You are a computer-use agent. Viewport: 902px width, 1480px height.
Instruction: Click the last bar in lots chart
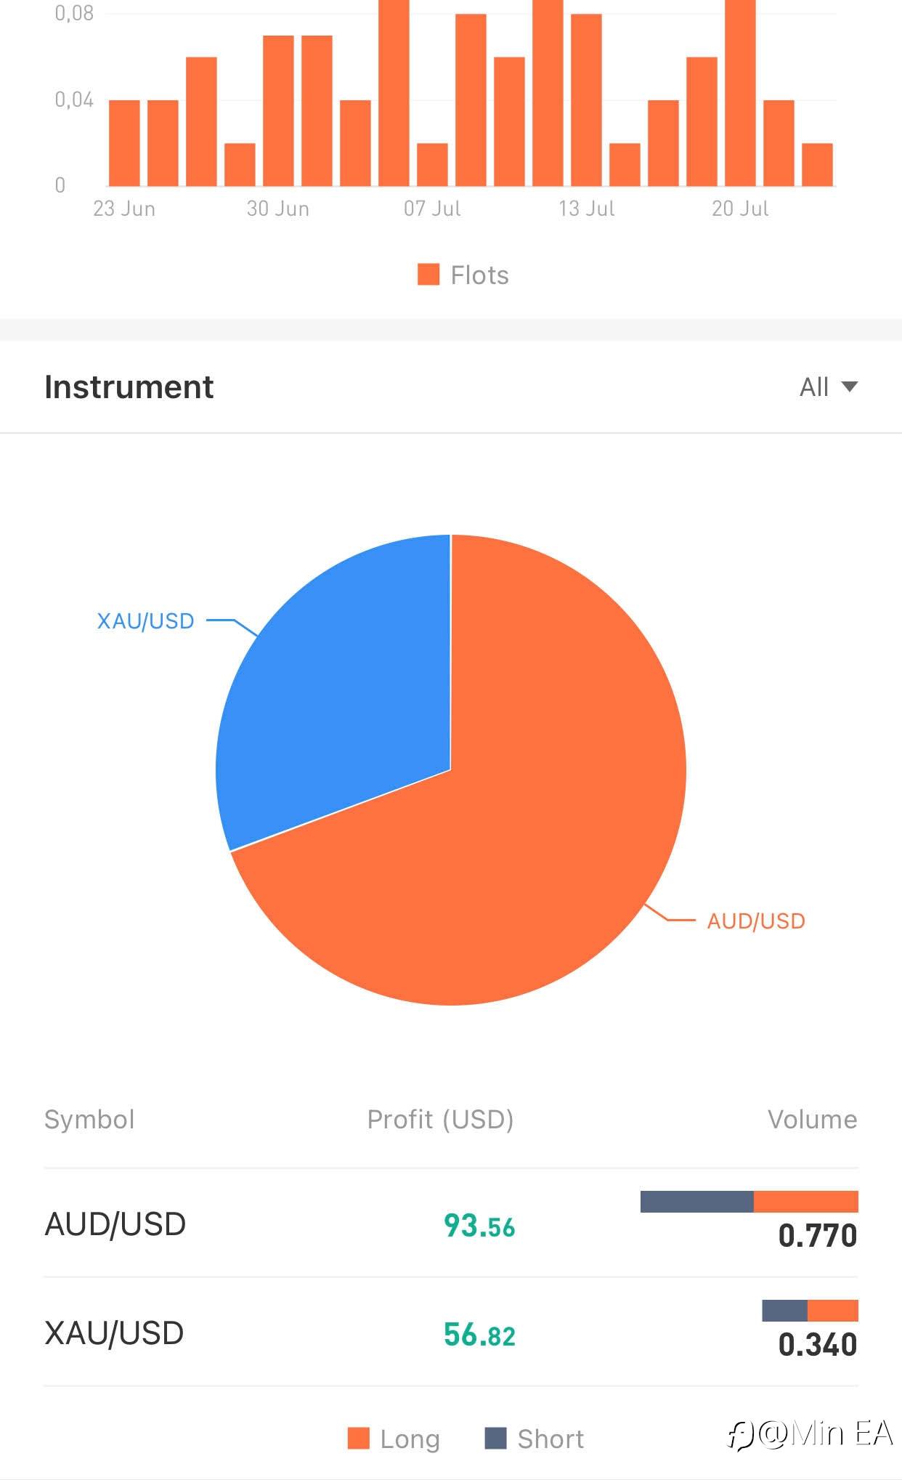click(x=817, y=165)
